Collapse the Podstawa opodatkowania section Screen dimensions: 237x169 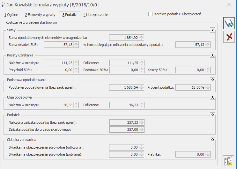(212, 80)
